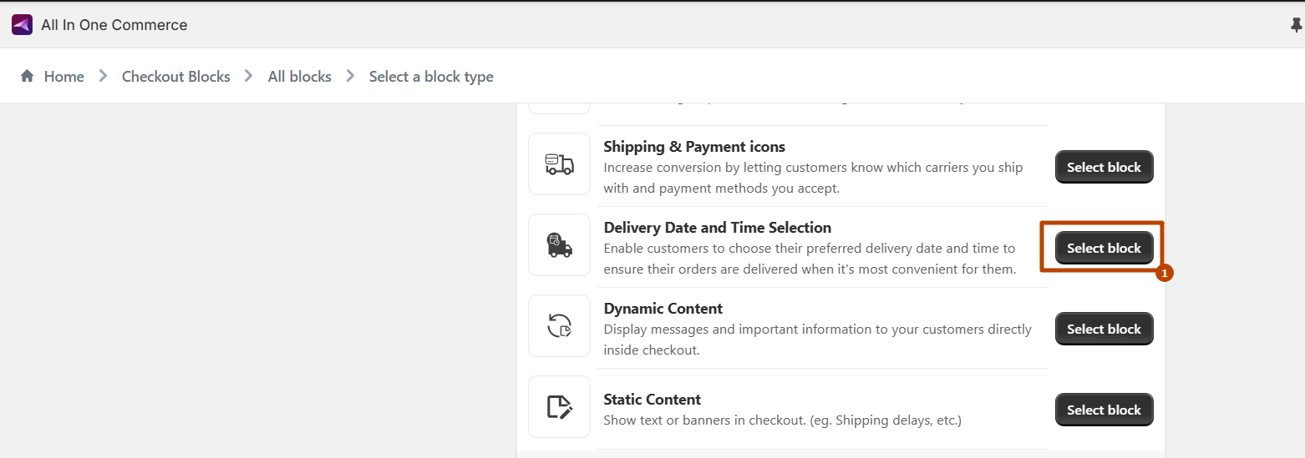Go to Home via breadcrumb
The image size is (1305, 458).
pos(63,77)
